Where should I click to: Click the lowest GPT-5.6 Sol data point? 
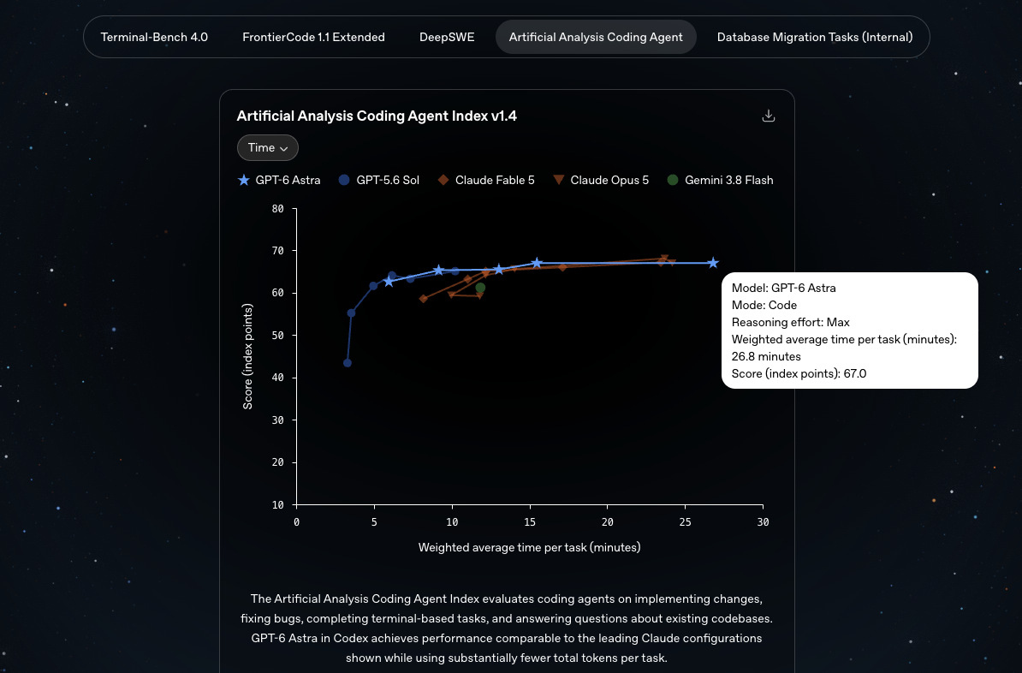point(348,363)
